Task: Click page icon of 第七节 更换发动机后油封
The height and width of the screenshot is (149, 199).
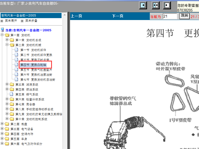Action: 16,79
